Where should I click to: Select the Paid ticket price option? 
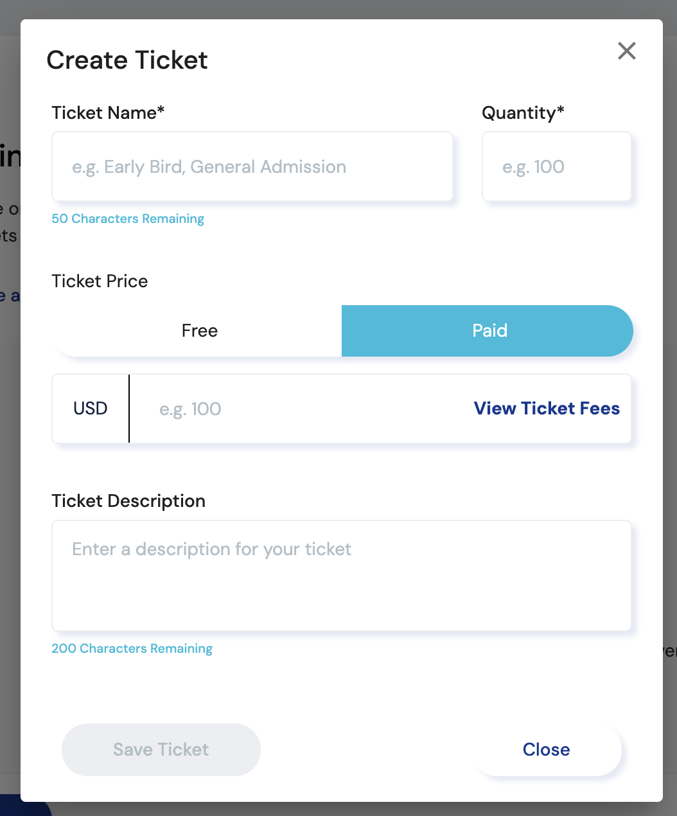(x=488, y=331)
